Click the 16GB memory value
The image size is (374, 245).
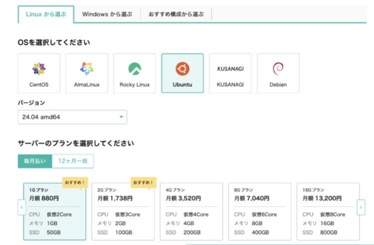coord(327,224)
